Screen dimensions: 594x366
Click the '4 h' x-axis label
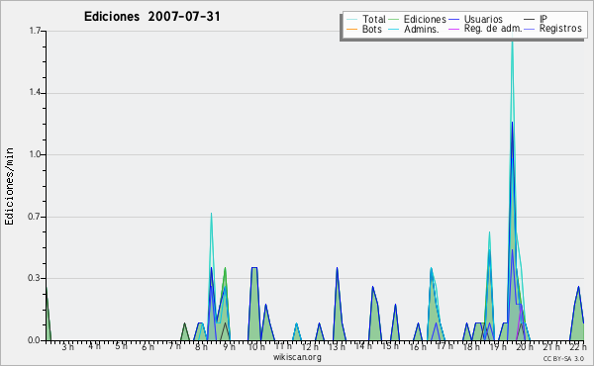[94, 346]
